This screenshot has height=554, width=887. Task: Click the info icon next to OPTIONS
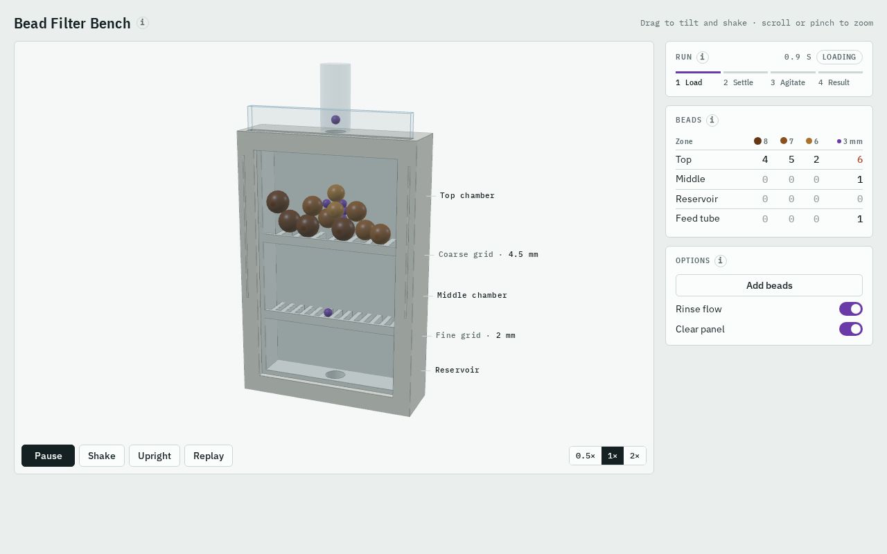point(720,261)
